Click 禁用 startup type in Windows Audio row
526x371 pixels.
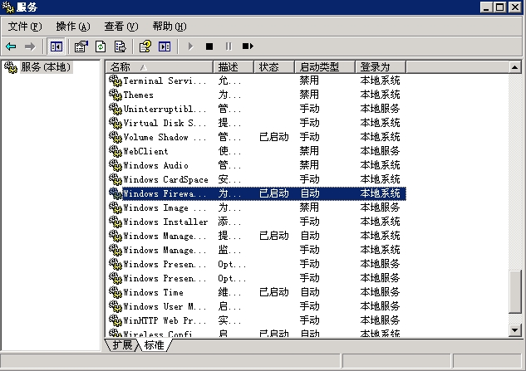[309, 165]
